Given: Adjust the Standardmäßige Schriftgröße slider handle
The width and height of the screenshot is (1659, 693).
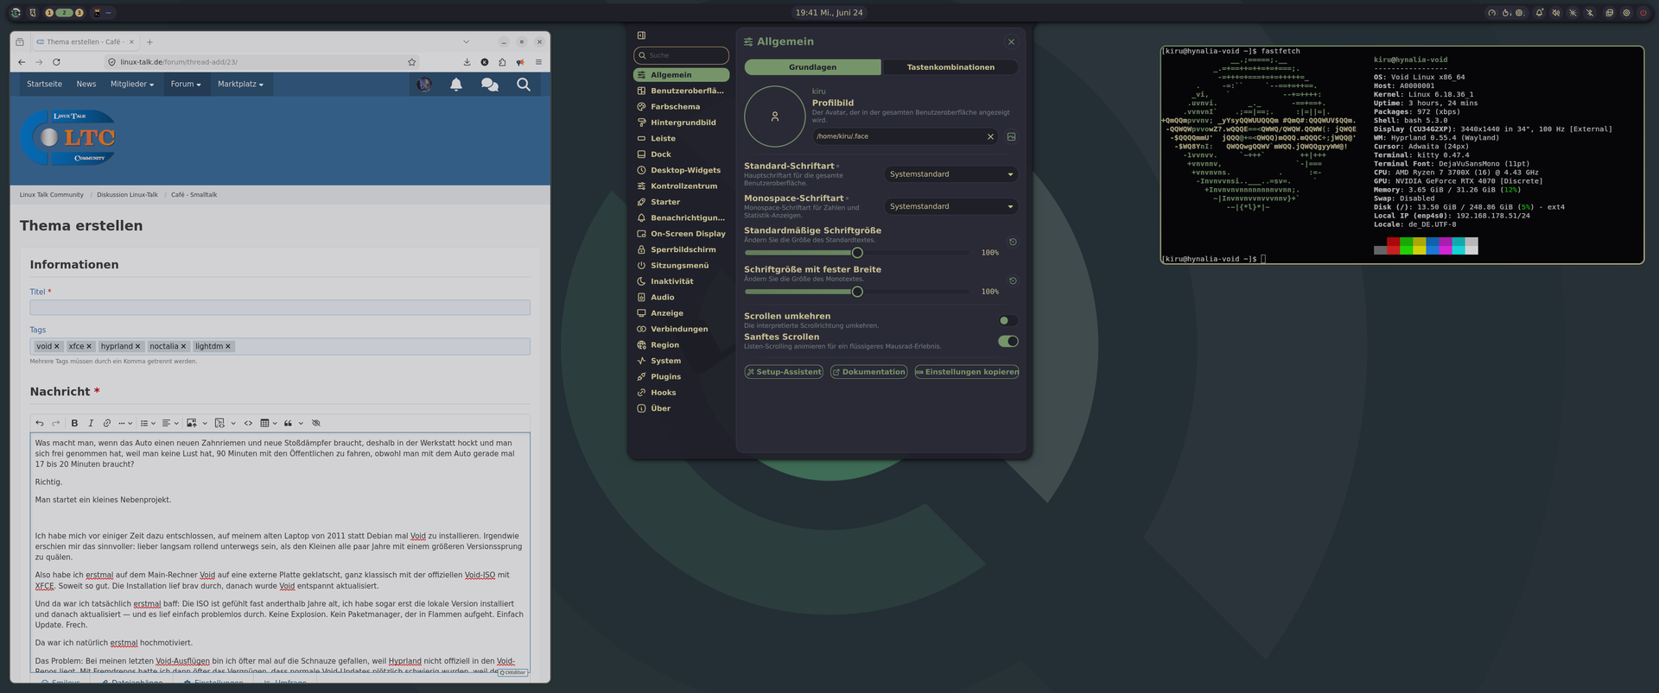Looking at the screenshot, I should click(x=857, y=253).
